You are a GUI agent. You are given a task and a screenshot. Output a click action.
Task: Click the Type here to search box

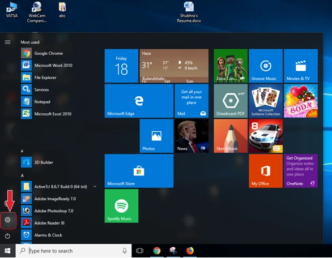pos(74,251)
